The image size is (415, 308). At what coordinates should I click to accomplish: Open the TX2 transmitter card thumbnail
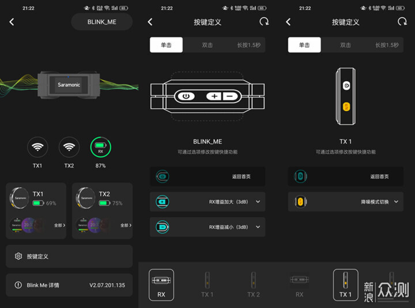[x=85, y=198]
